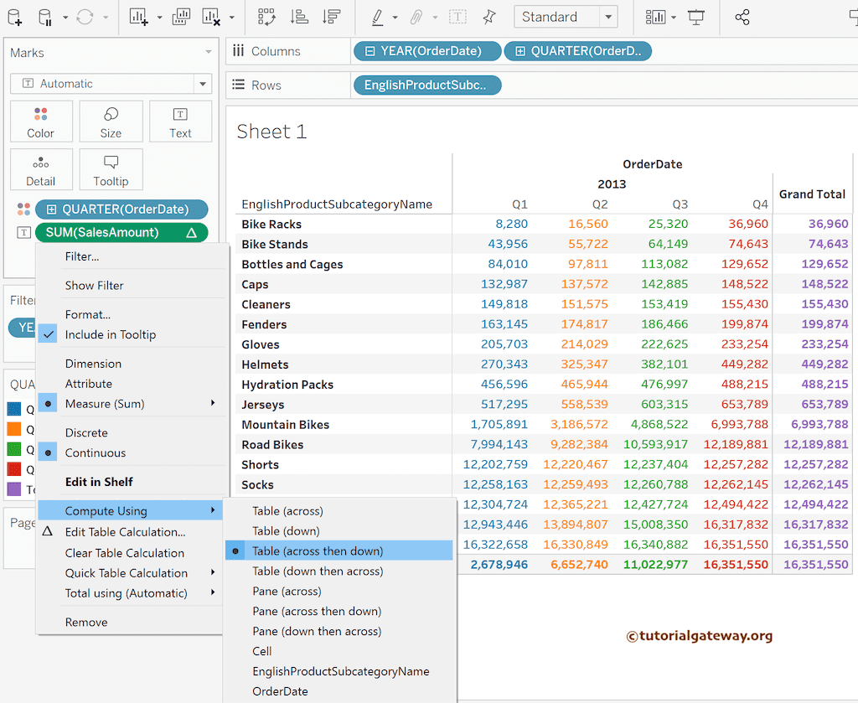Click the blue Q1 legend color swatch
Viewport: 858px width, 703px height.
click(13, 409)
